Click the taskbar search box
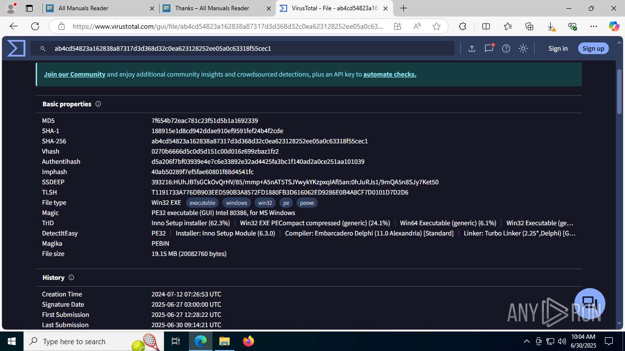 94,341
